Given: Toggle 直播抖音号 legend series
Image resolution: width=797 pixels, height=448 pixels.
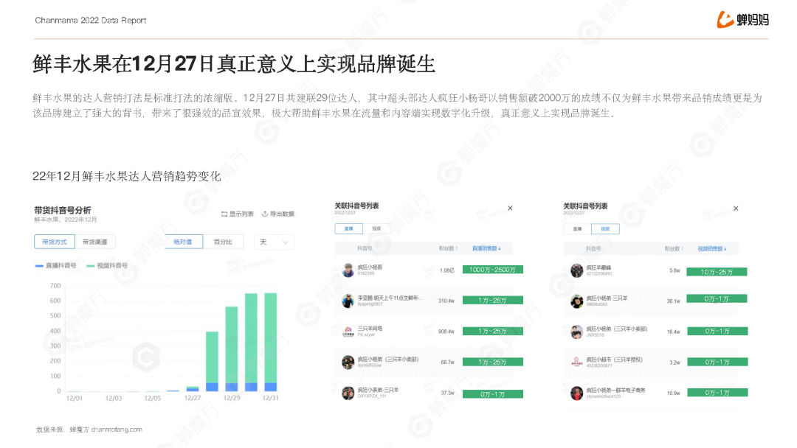Looking at the screenshot, I should click(x=56, y=265).
